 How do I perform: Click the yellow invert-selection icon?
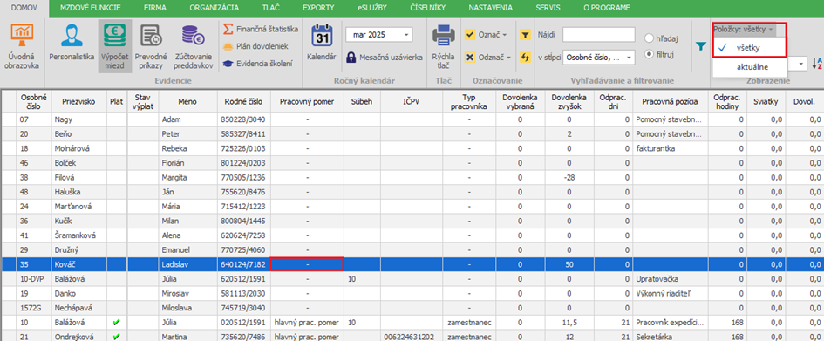tap(525, 58)
